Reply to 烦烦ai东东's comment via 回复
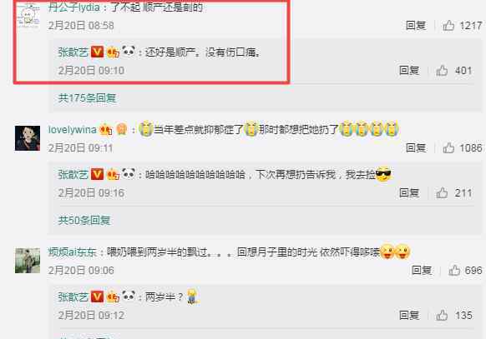Screen dimensions: 486x339 pos(422,270)
